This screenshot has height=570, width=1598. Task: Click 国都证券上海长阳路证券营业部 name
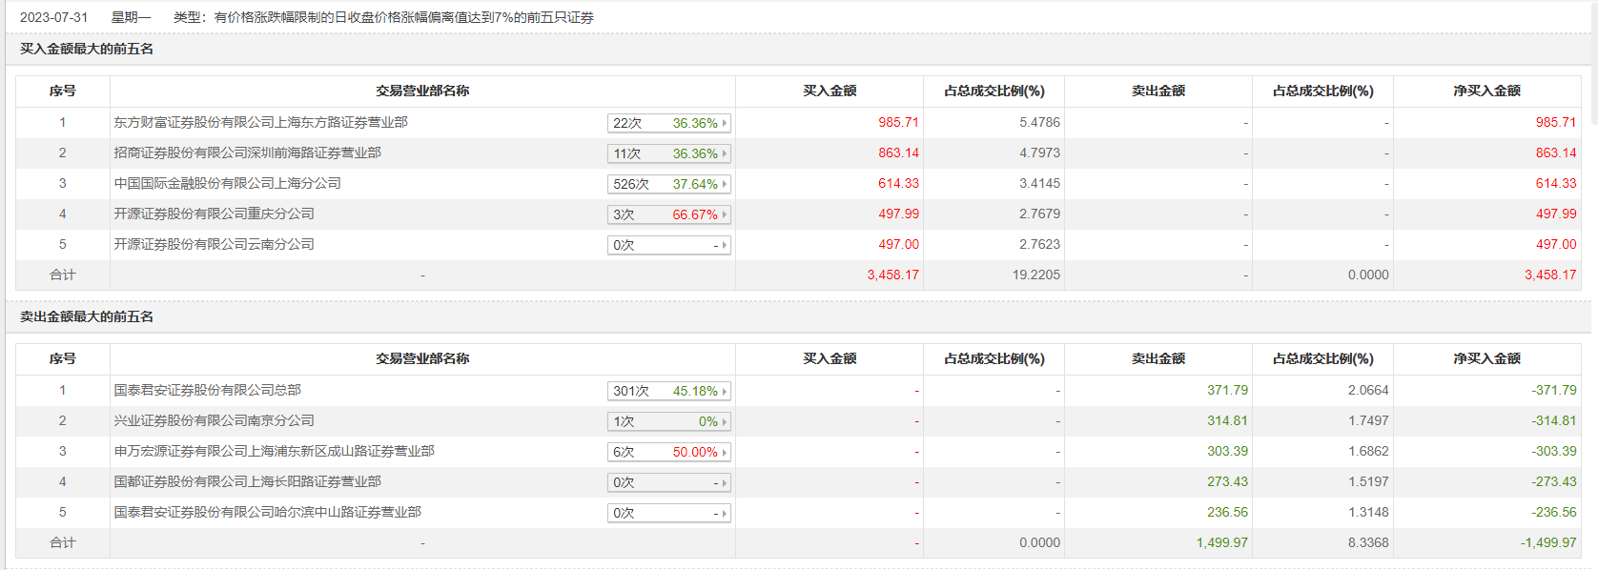pyautogui.click(x=247, y=481)
